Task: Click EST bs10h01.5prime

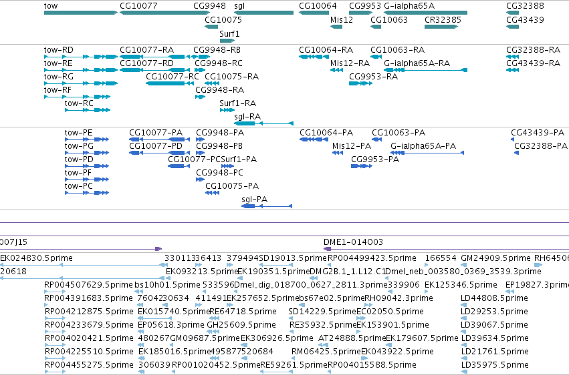Action: pos(138,292)
